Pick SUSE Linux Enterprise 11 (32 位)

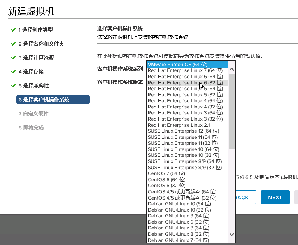click(x=188, y=143)
